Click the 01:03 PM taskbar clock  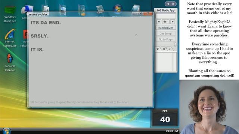pos(172,131)
